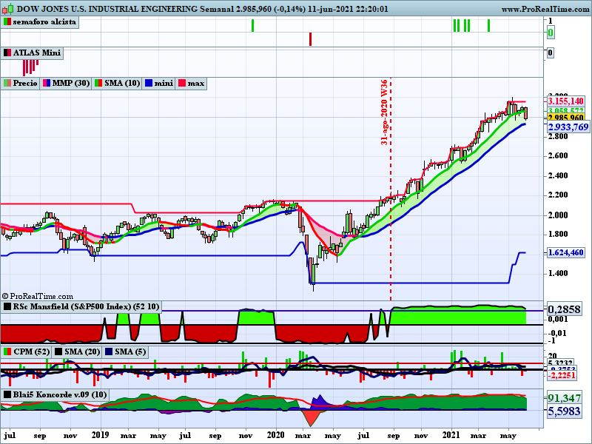Click the 3.155,140 max price tag
592x444 pixels.
point(566,101)
